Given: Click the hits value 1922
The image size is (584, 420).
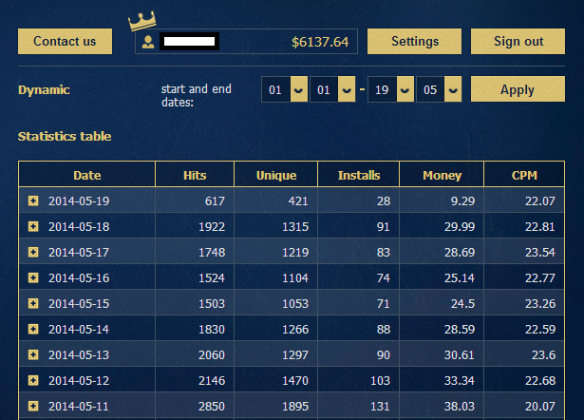Looking at the screenshot, I should click(212, 226).
